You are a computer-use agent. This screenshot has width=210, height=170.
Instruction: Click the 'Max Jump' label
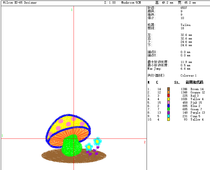(154, 69)
